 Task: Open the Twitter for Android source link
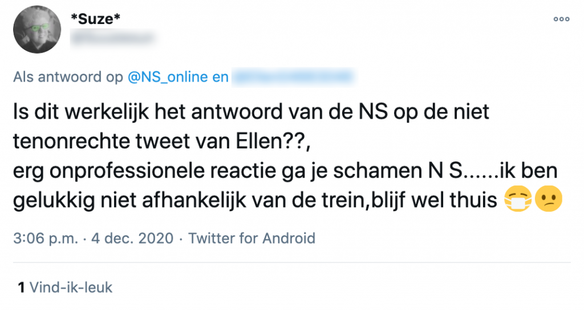pyautogui.click(x=252, y=238)
